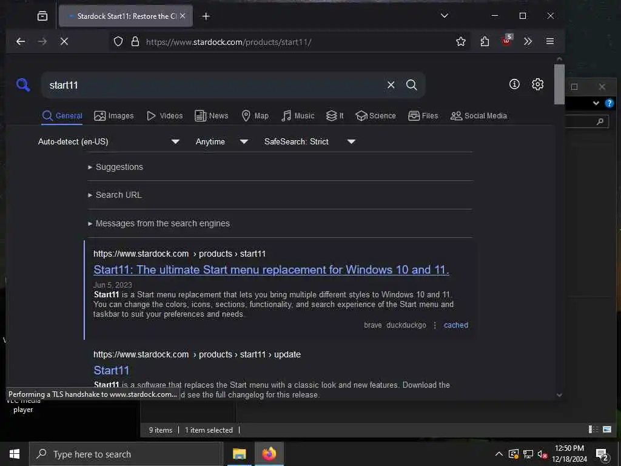This screenshot has width=621, height=466.
Task: Open the list all tabs chevron
Action: tap(445, 16)
